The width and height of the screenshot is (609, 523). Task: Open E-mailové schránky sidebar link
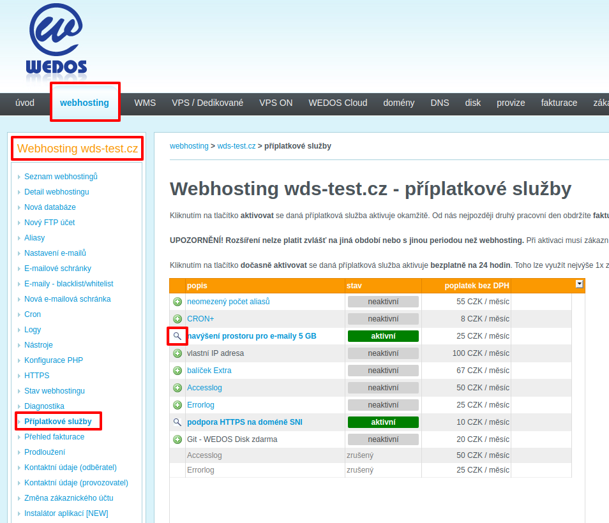click(x=57, y=269)
